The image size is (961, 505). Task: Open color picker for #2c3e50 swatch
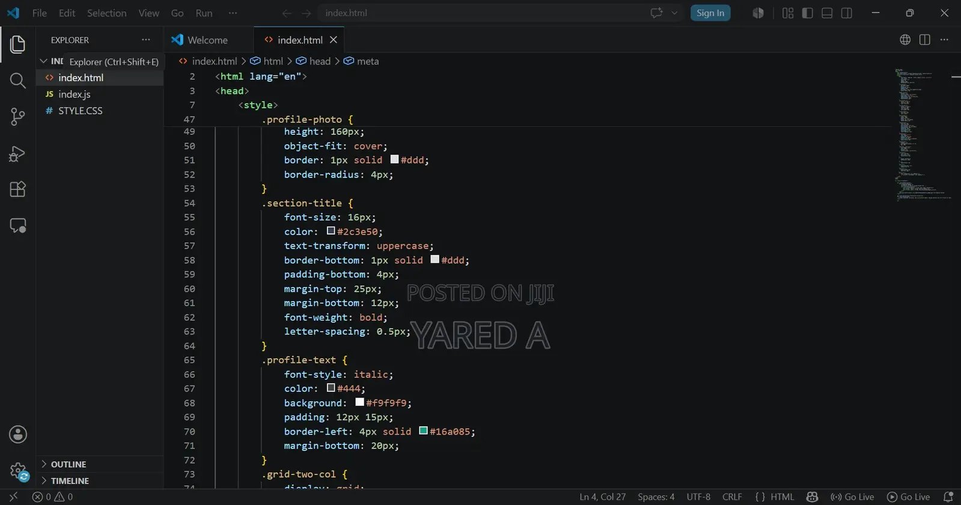331,231
